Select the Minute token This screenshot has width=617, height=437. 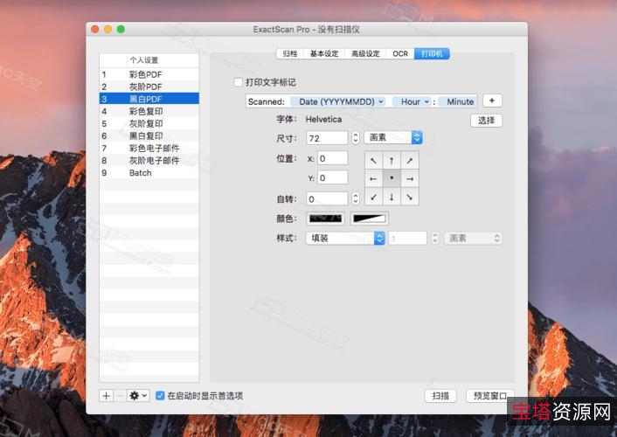pyautogui.click(x=457, y=101)
